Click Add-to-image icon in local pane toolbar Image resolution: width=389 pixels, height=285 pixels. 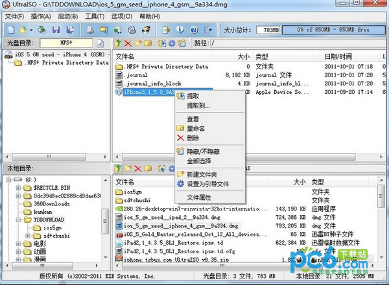tap(161, 168)
